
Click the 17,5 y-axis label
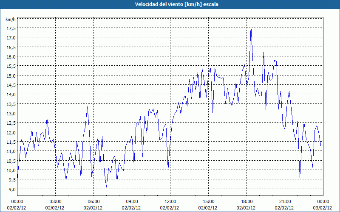(x=11, y=28)
